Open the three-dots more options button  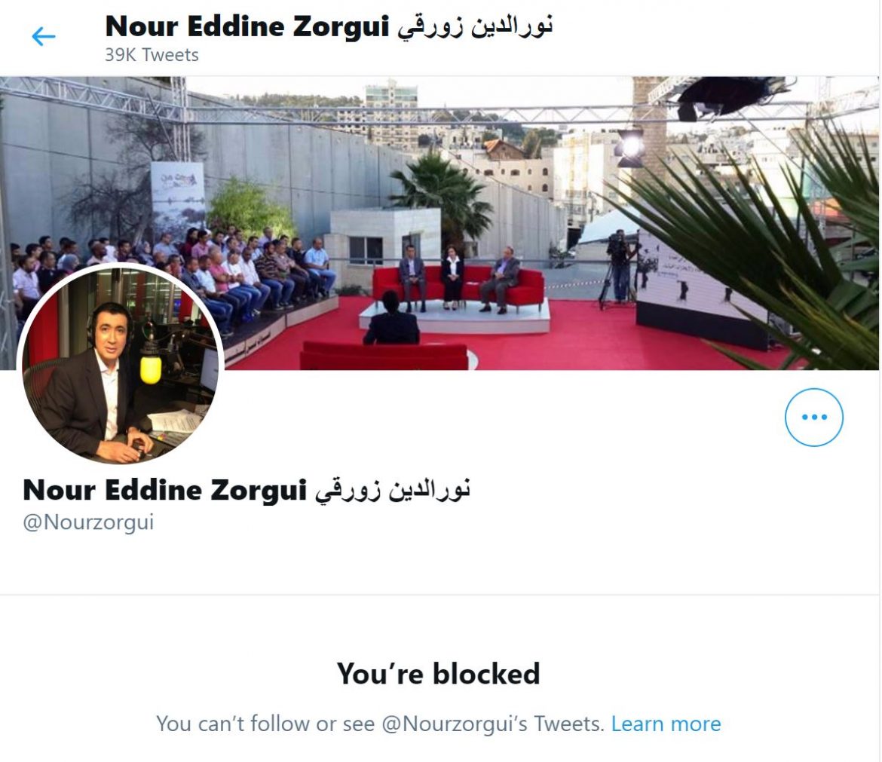[813, 417]
